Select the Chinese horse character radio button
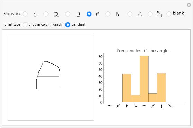Viewport: 193px width, 128px height. (150, 14)
